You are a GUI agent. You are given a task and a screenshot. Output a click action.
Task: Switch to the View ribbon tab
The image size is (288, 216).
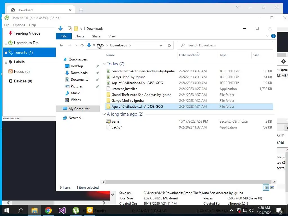point(112,36)
